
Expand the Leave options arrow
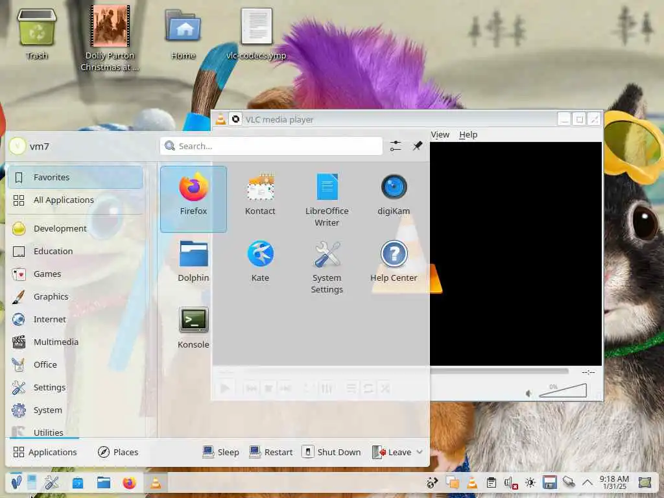[420, 452]
